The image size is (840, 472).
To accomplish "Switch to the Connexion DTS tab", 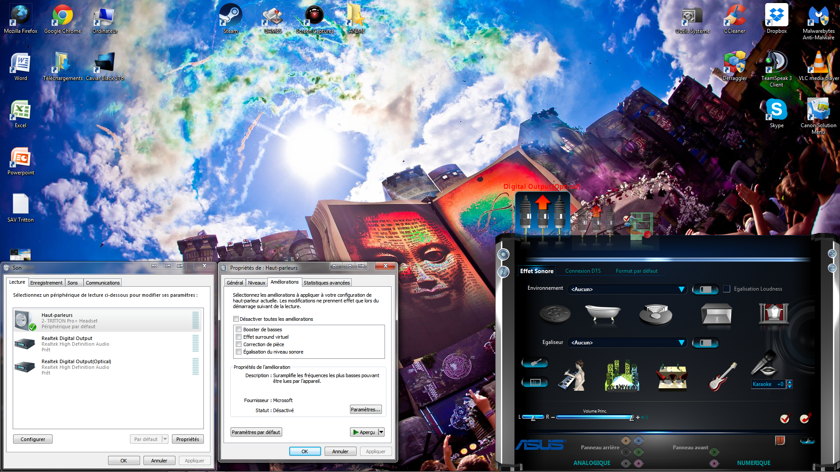I will tap(583, 271).
